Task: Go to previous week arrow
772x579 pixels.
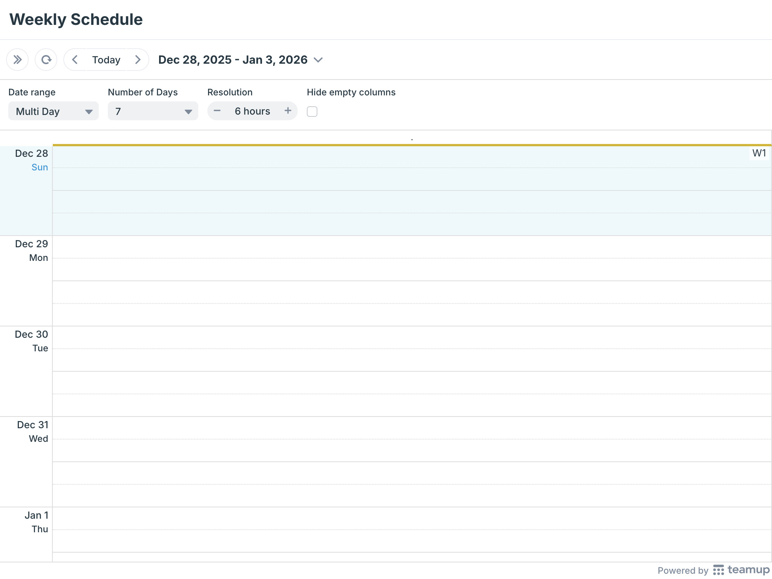Action: coord(75,60)
